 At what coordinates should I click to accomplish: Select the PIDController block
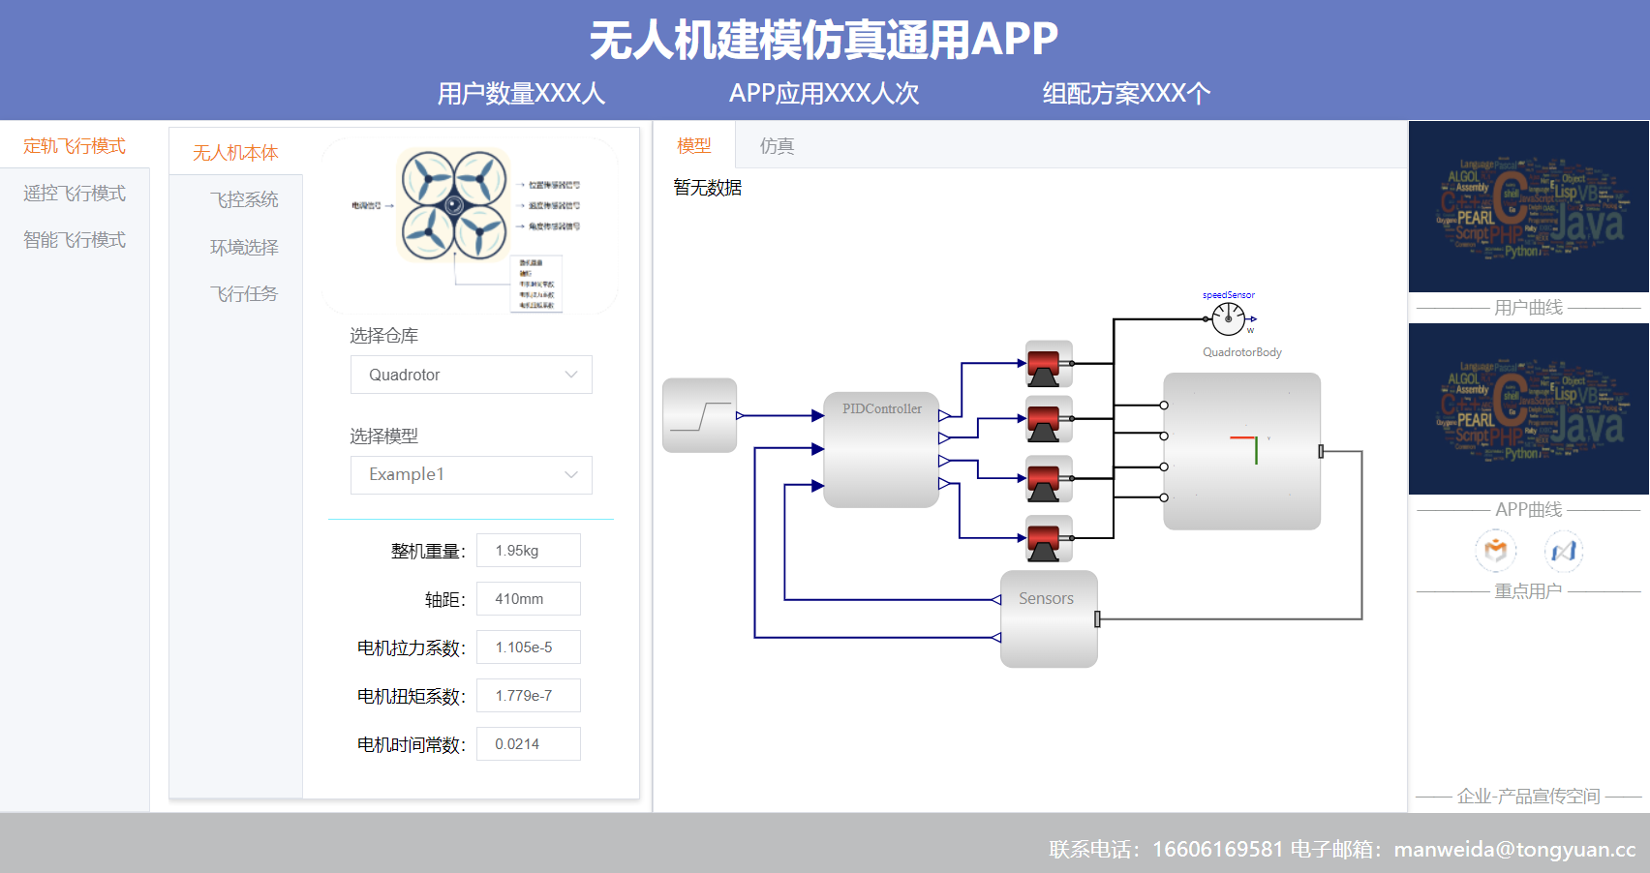[881, 449]
